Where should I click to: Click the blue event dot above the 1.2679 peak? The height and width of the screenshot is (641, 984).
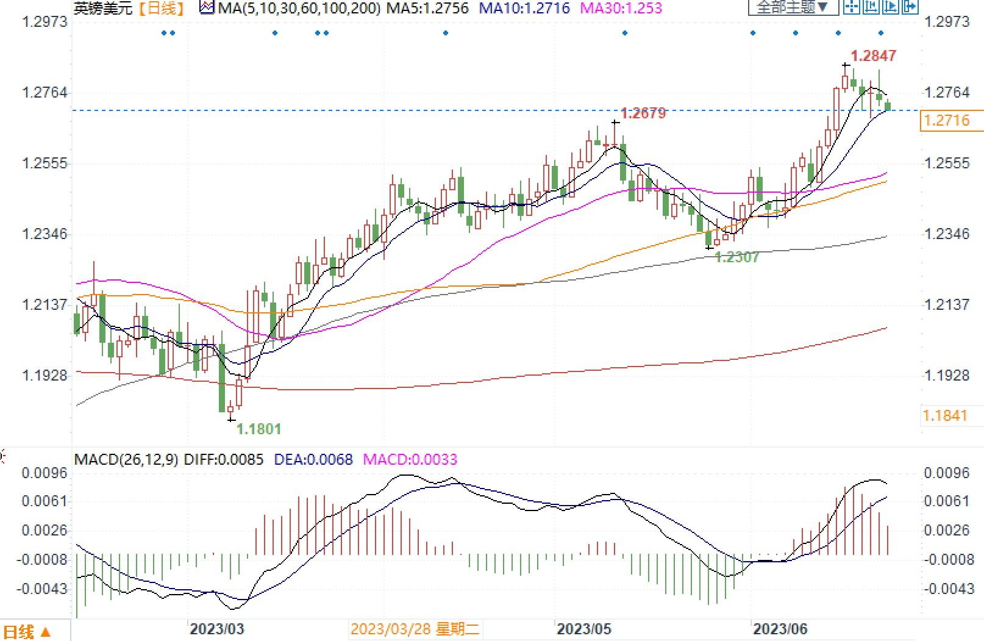(x=625, y=33)
